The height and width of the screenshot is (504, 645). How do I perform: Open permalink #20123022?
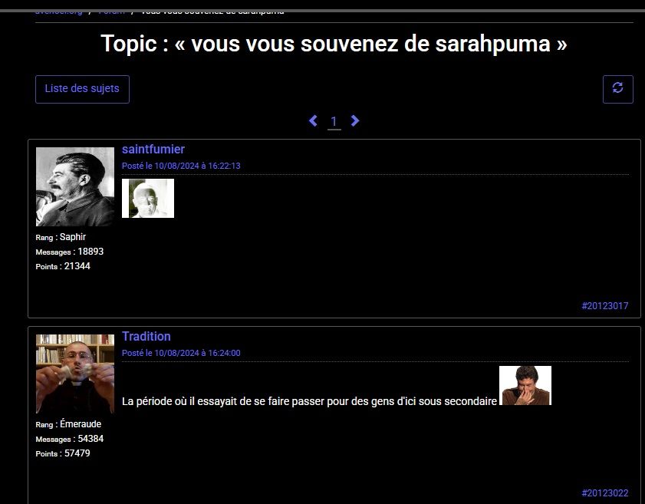click(x=604, y=493)
